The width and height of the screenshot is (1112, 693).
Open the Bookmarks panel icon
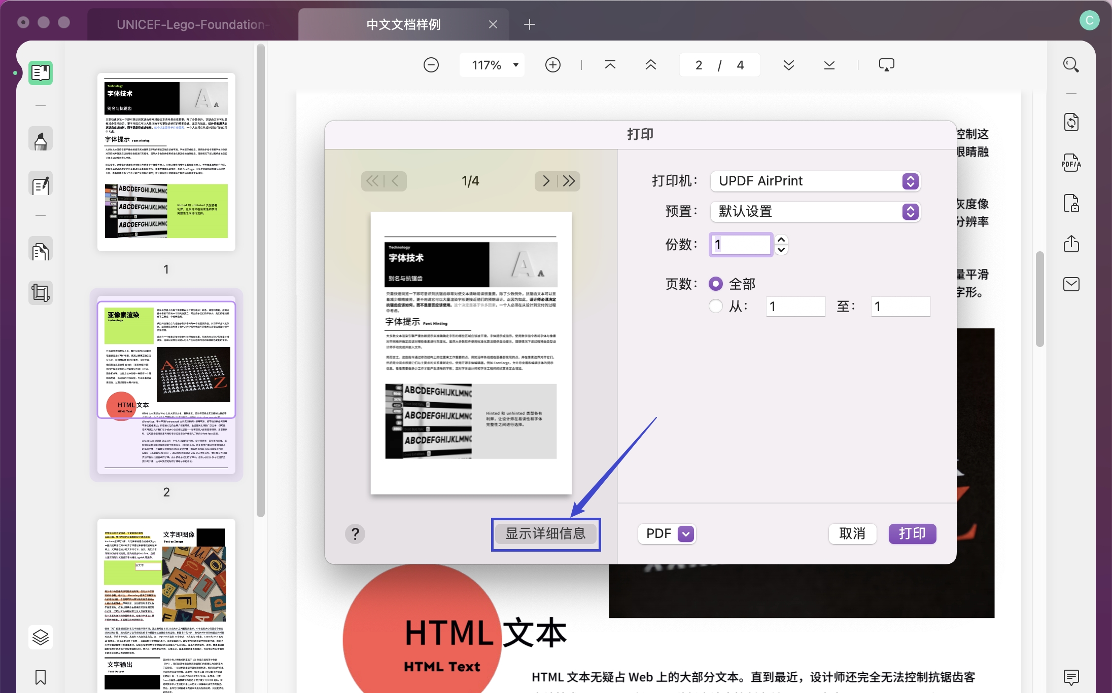point(41,677)
